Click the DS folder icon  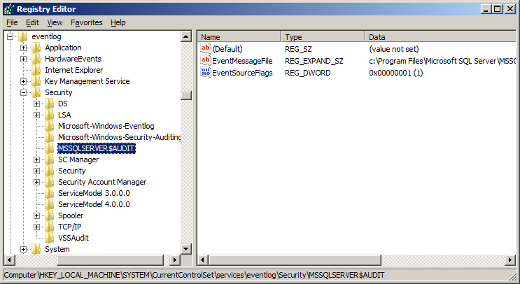[x=50, y=104]
